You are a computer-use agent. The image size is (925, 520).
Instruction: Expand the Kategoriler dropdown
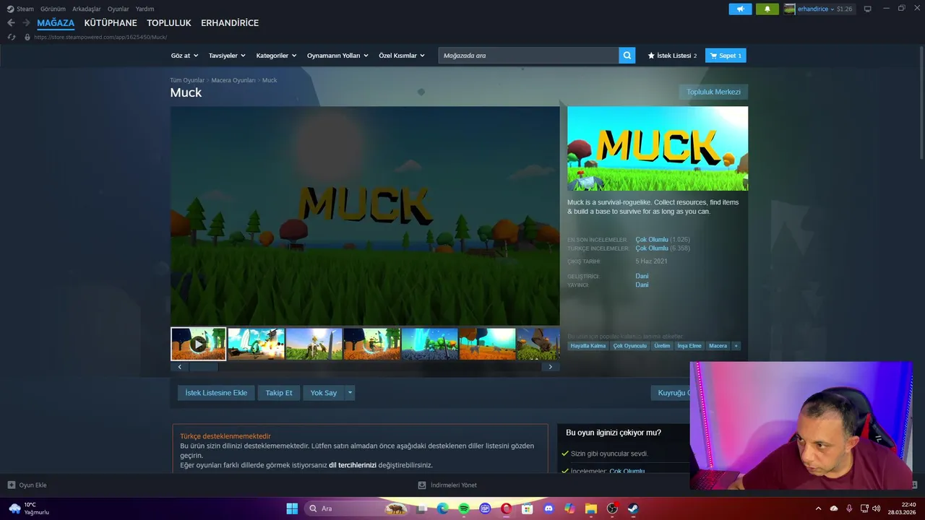pyautogui.click(x=276, y=56)
